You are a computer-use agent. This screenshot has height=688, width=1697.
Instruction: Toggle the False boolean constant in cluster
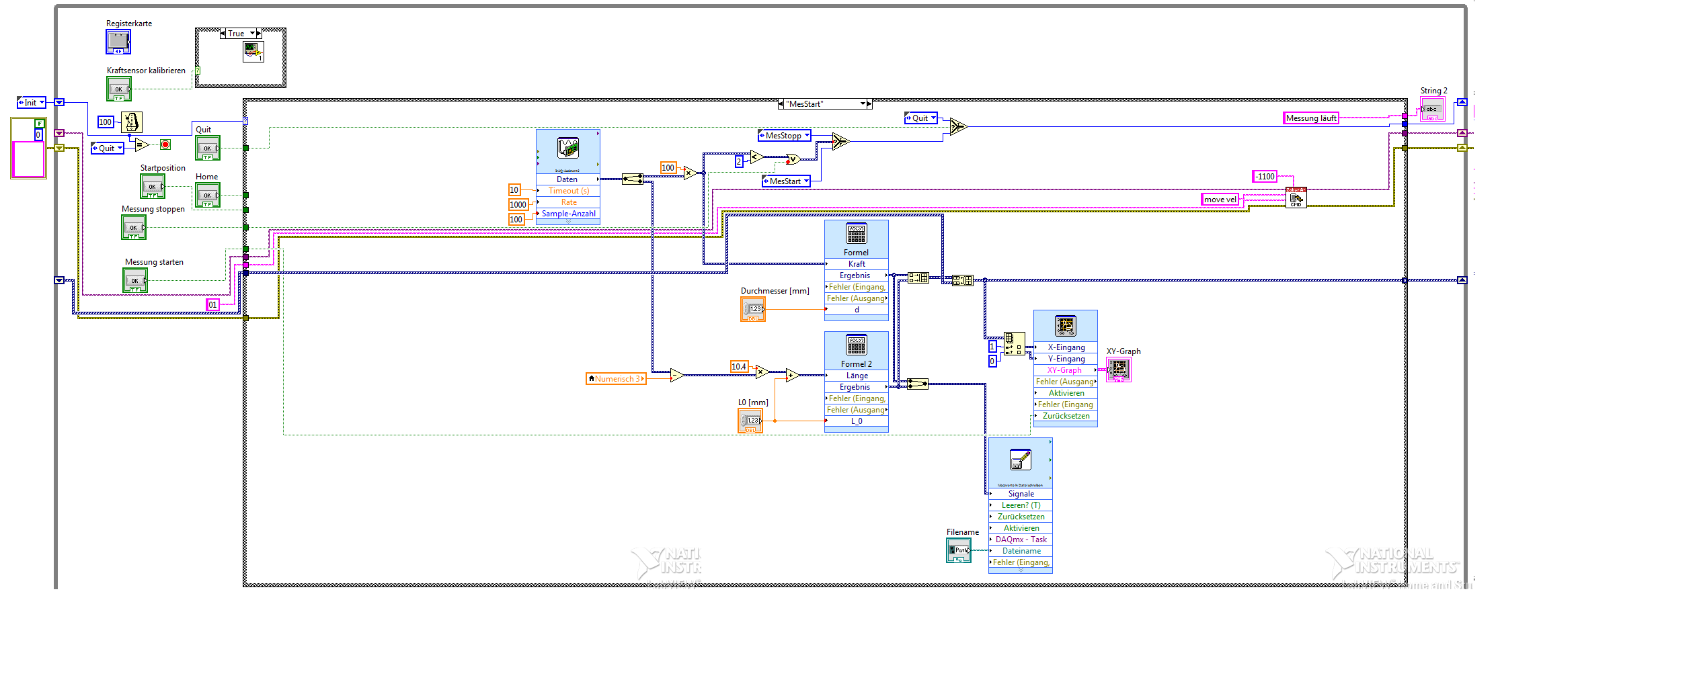[40, 124]
